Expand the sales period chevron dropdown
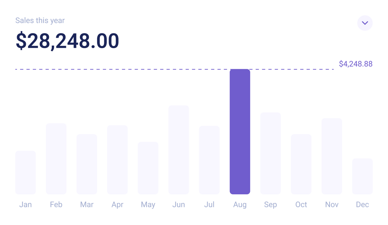Screen dimensions: 388x225 click(365, 23)
